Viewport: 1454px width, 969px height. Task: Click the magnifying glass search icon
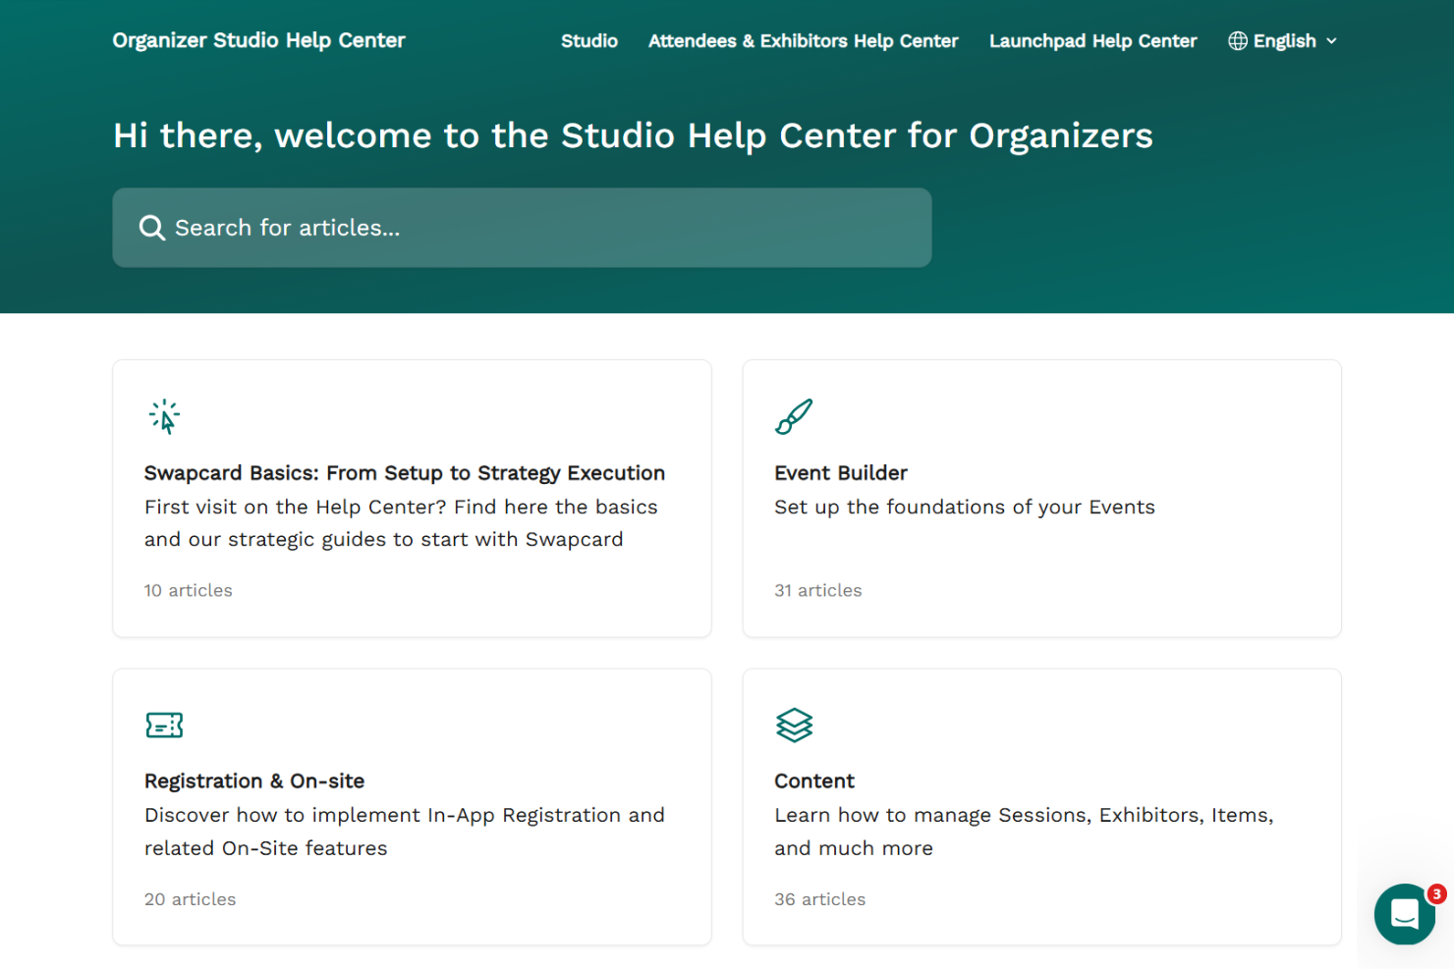click(x=151, y=228)
